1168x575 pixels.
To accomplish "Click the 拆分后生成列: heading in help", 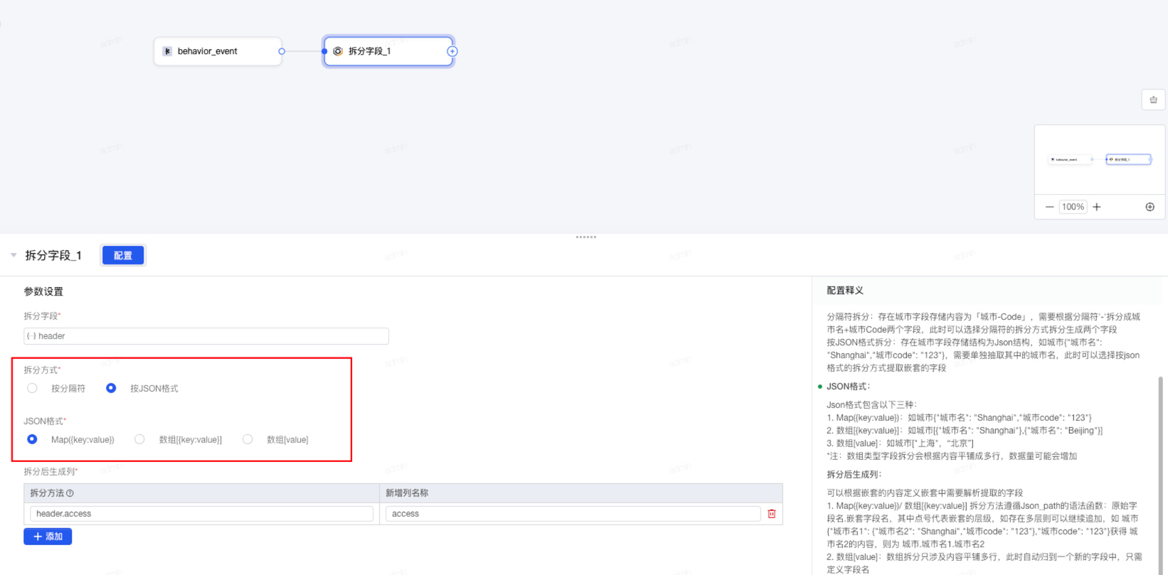I will [x=854, y=474].
